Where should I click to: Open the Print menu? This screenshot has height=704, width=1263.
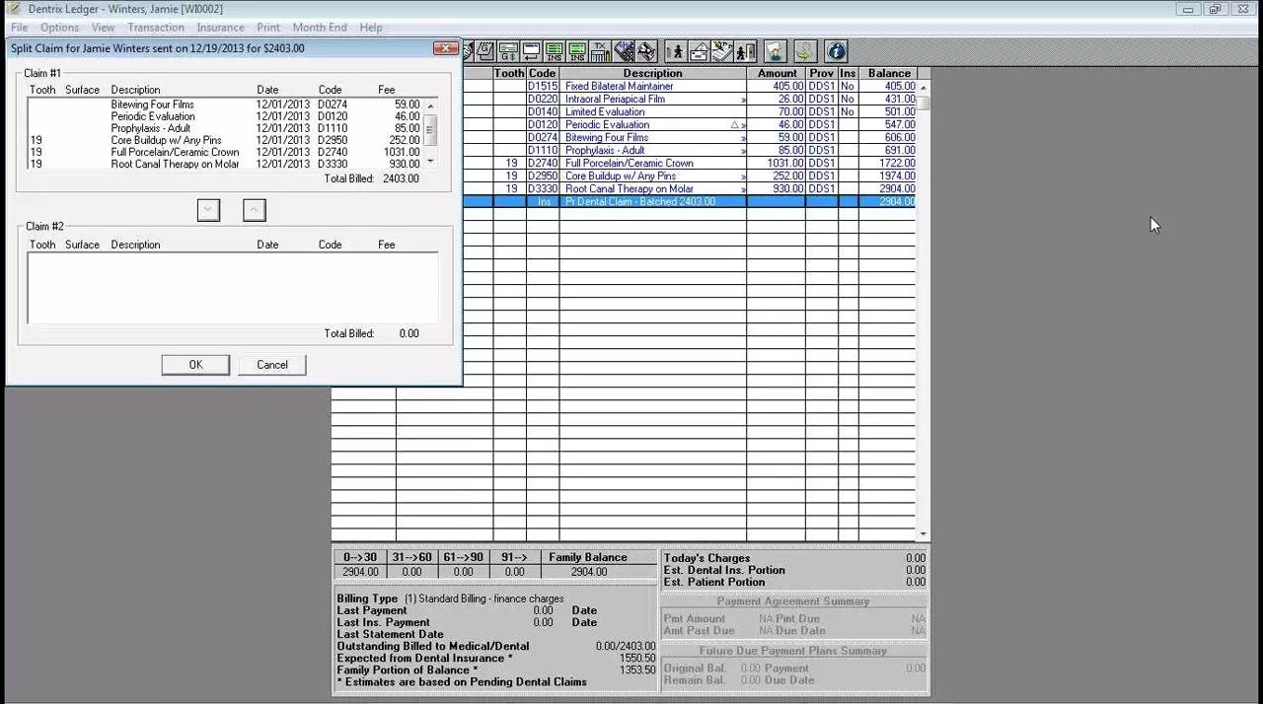coord(268,28)
